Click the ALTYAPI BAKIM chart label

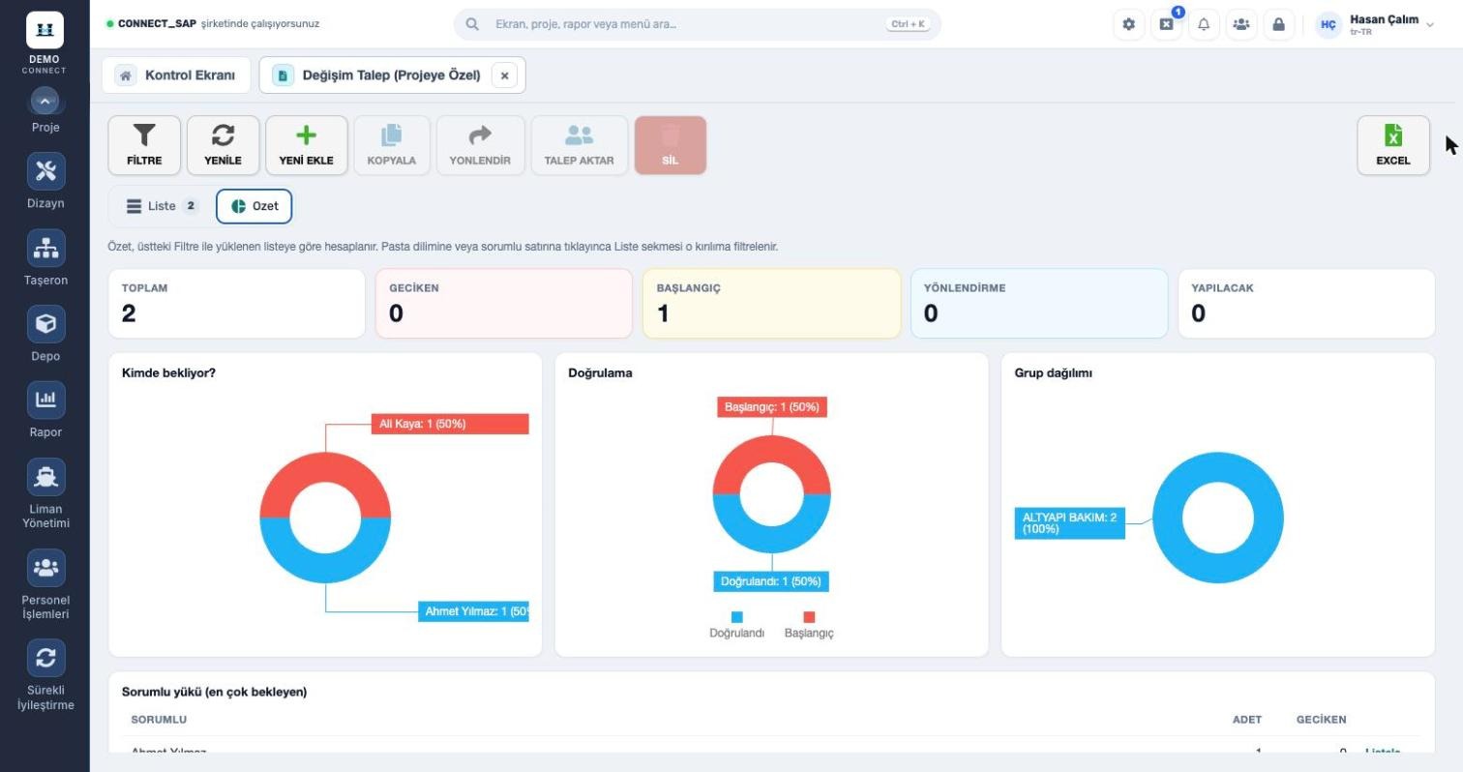1069,523
